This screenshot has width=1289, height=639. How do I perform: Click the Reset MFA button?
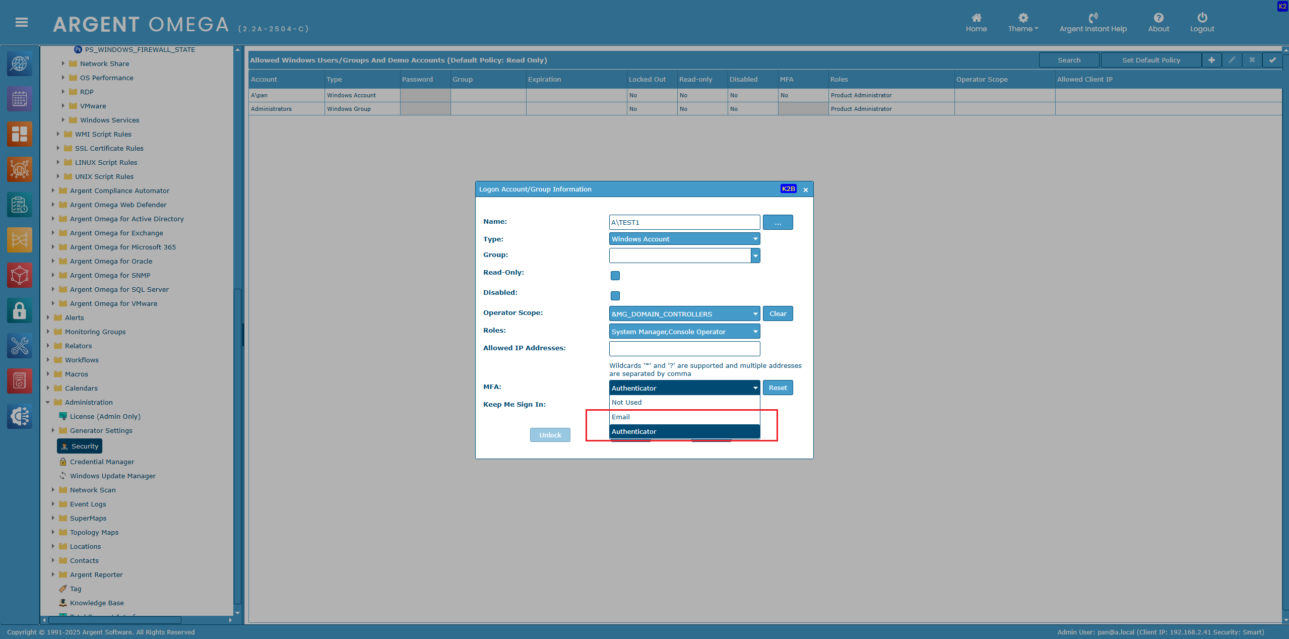(x=777, y=388)
